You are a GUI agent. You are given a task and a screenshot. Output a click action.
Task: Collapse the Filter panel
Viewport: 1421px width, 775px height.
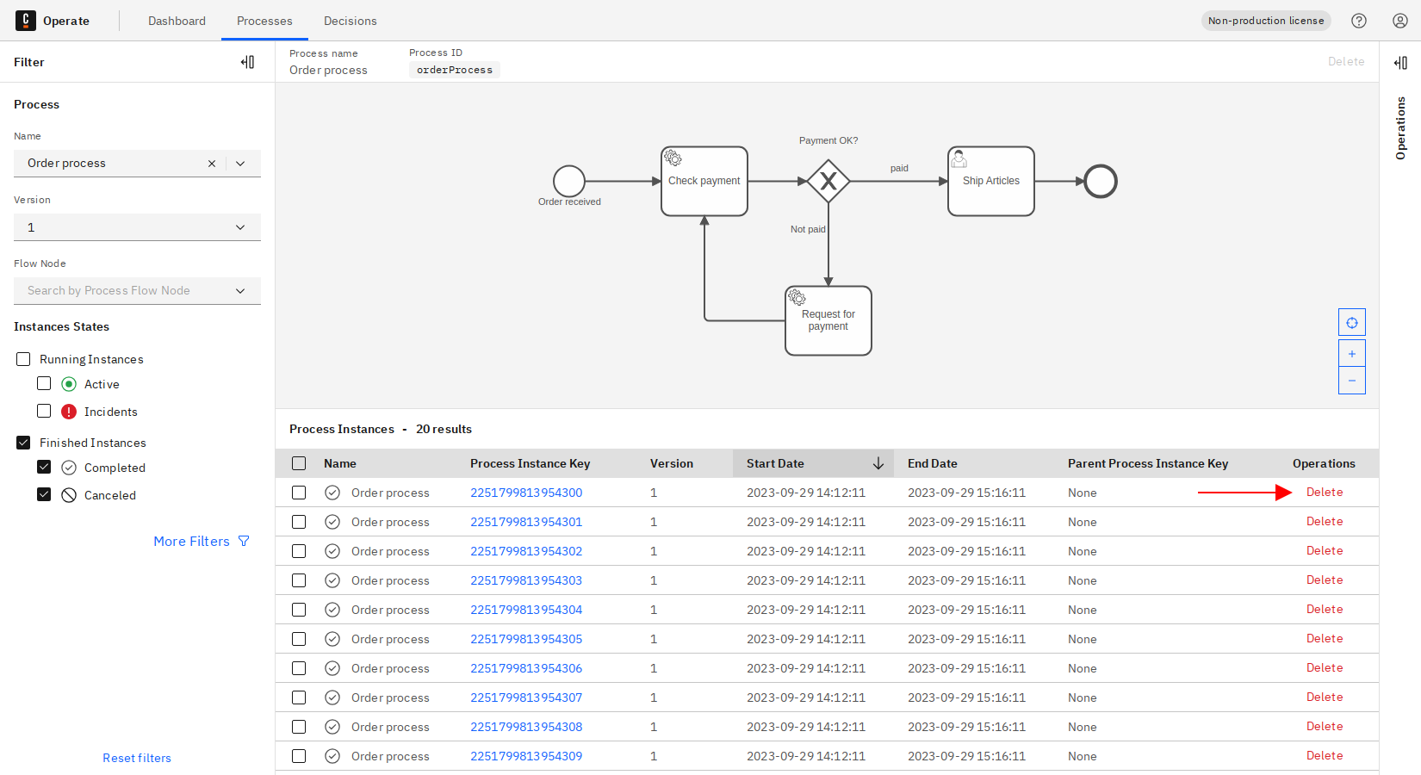click(x=247, y=62)
